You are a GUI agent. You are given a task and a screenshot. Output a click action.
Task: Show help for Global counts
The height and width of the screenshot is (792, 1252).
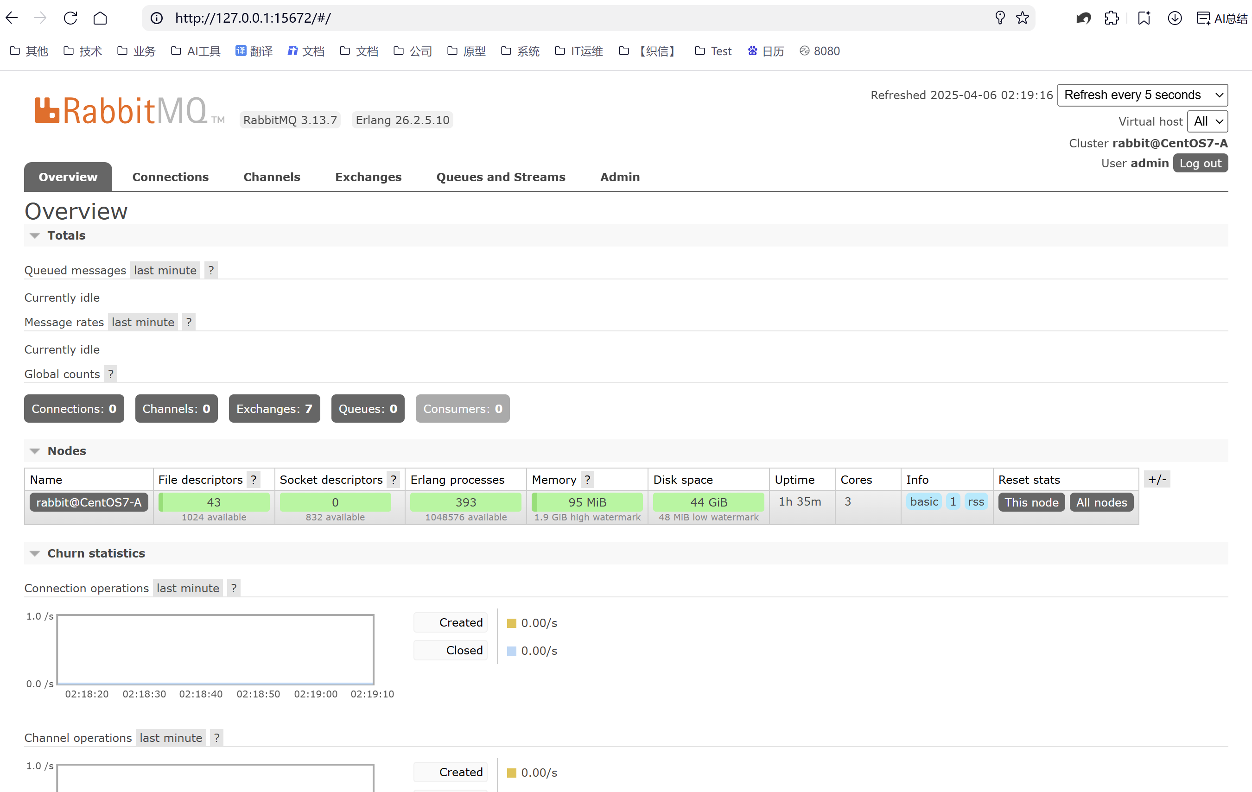pos(111,374)
